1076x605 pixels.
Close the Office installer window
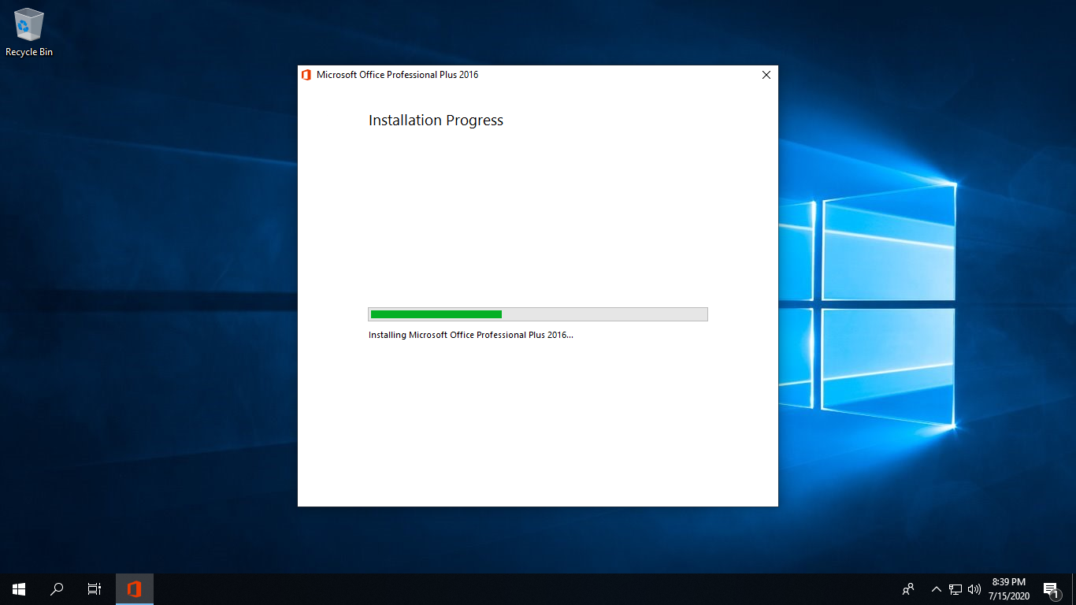[766, 75]
